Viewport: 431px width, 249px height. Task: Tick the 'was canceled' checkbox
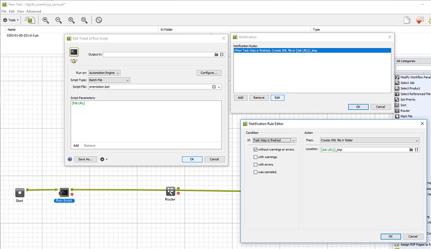point(256,172)
